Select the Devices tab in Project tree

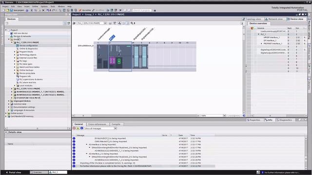click(11, 19)
